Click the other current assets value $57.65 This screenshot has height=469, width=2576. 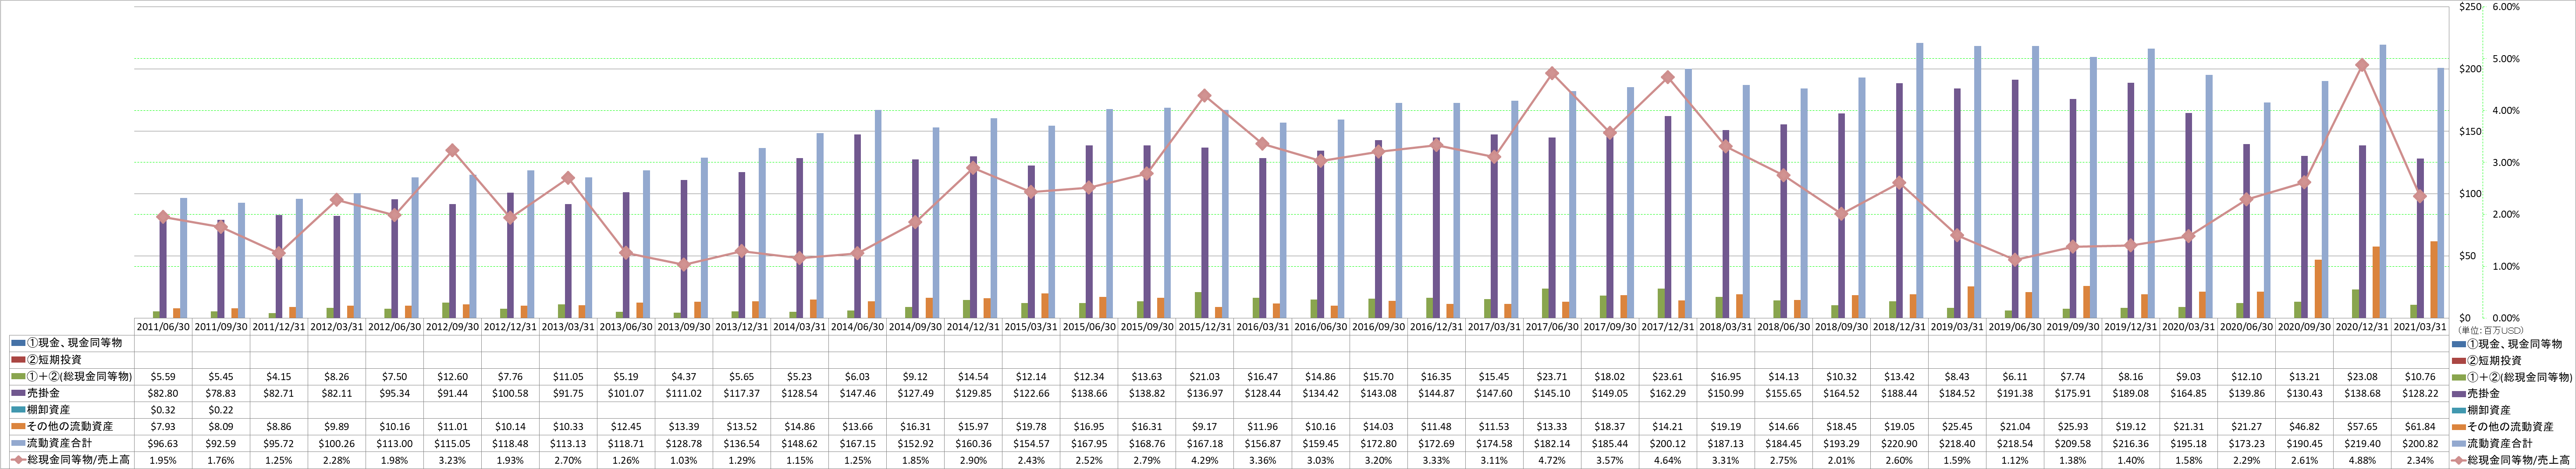click(2363, 427)
